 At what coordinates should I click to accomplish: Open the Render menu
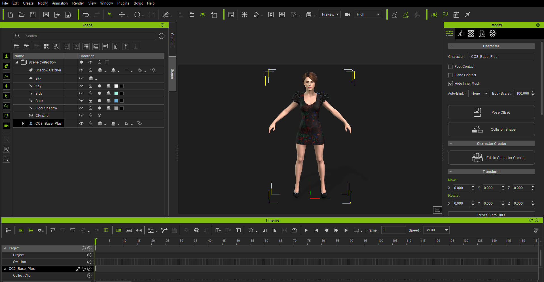point(78,3)
